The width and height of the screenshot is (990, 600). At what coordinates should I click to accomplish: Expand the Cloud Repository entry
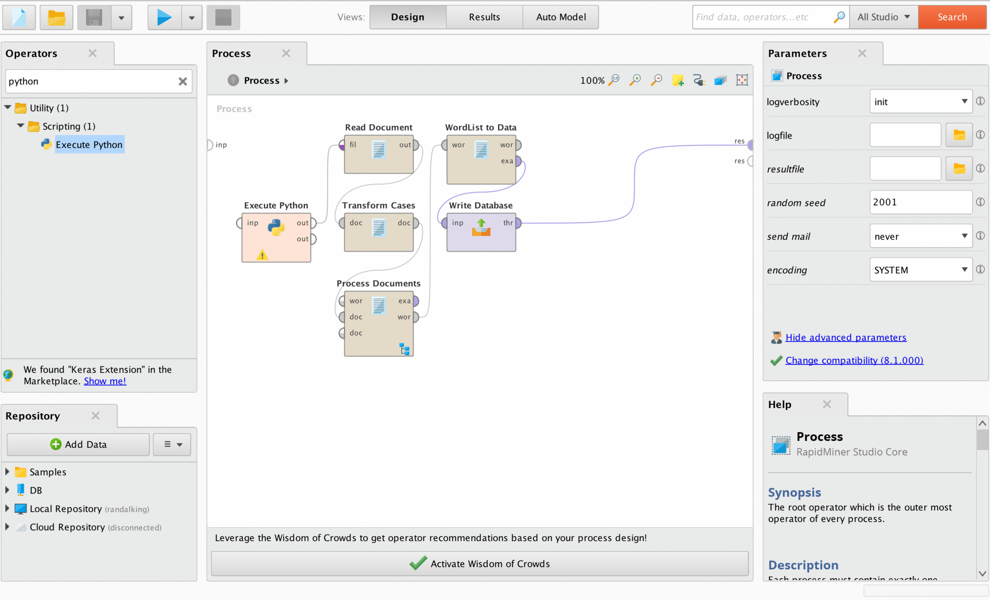tap(7, 527)
